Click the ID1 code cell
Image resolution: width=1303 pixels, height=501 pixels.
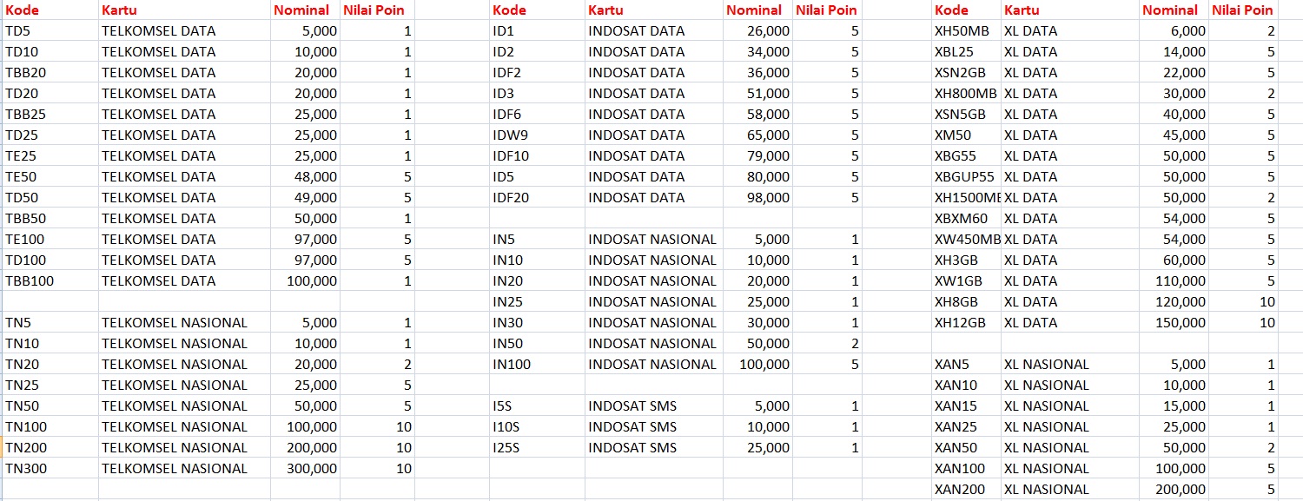coord(537,30)
